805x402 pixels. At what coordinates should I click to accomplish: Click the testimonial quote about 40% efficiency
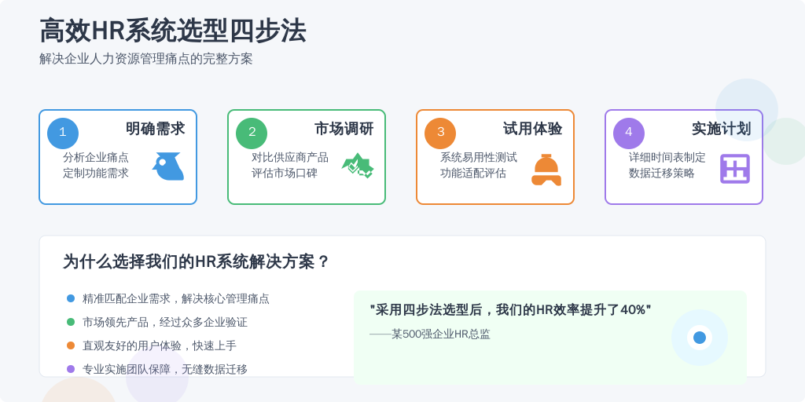tap(511, 309)
